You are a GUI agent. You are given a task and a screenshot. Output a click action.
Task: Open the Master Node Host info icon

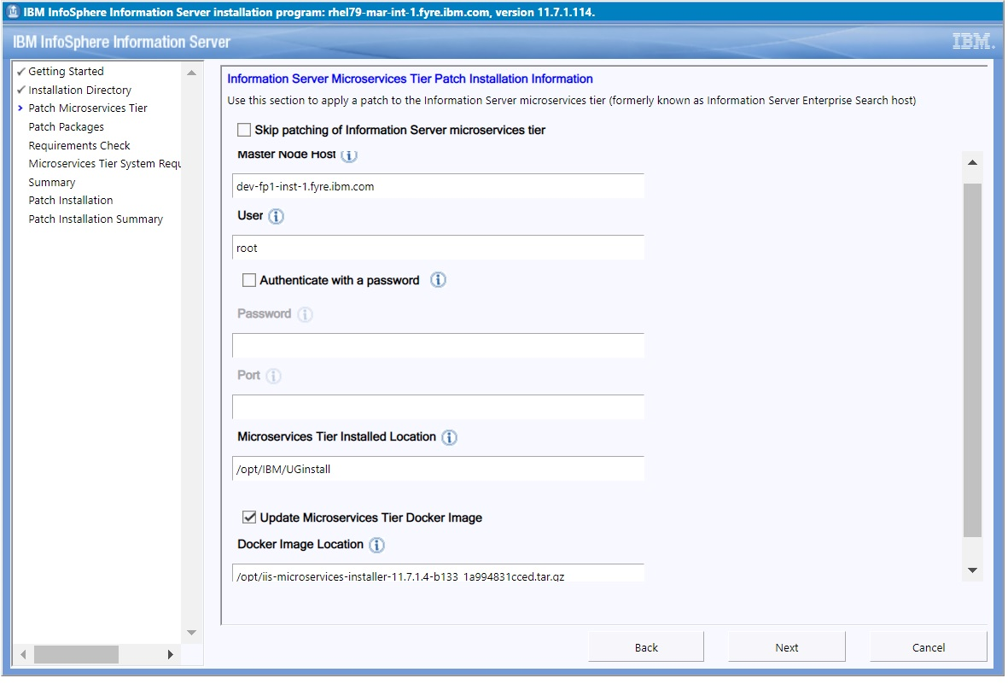[350, 155]
